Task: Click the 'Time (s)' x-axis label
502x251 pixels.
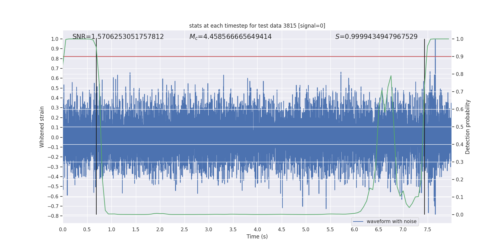Action: tap(257, 237)
